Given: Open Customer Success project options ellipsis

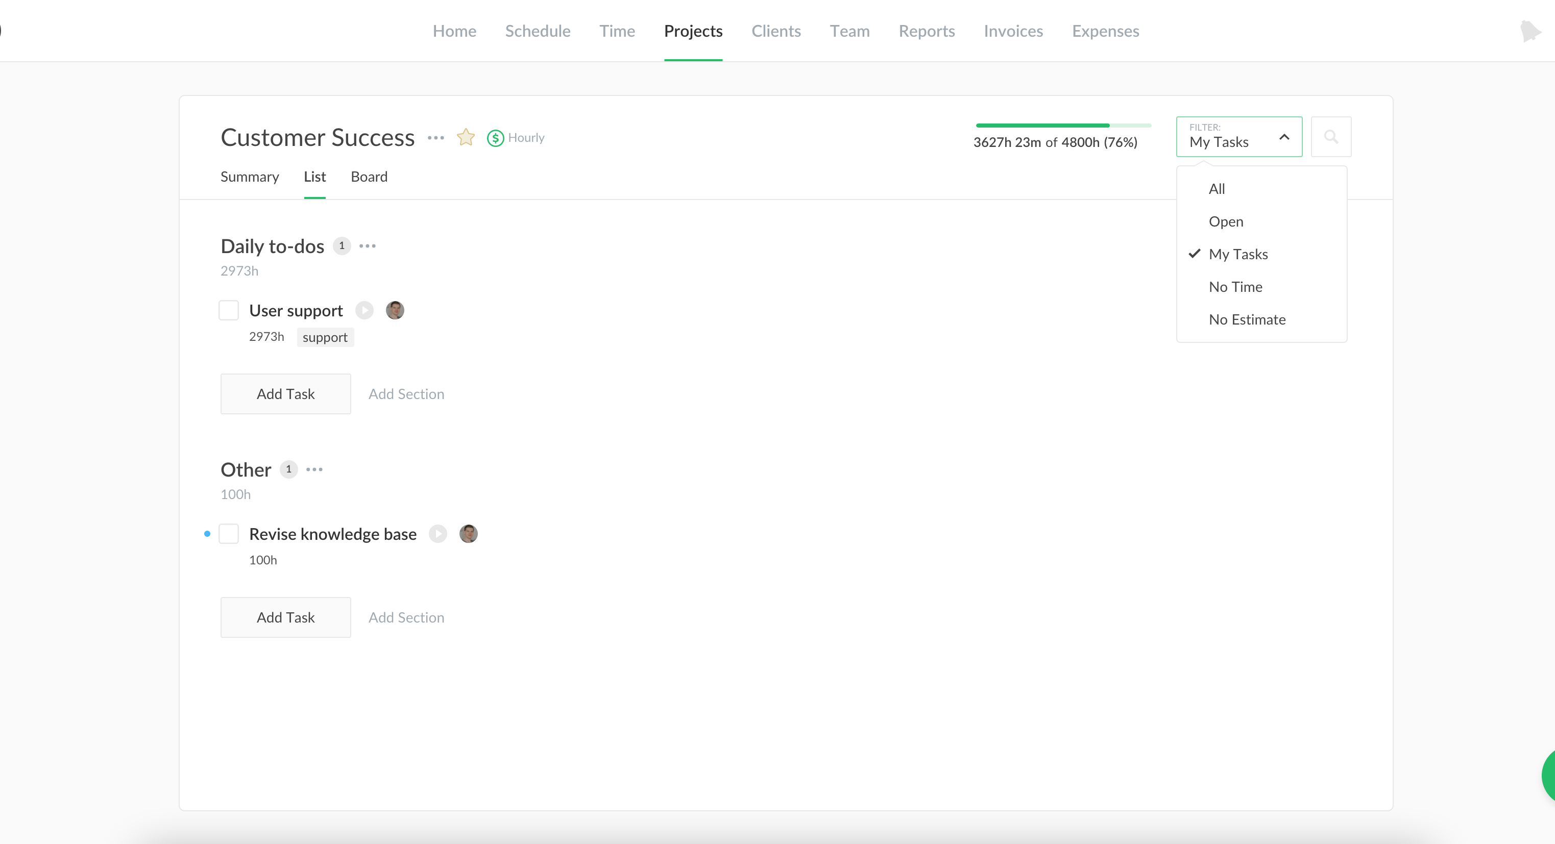Looking at the screenshot, I should [435, 138].
